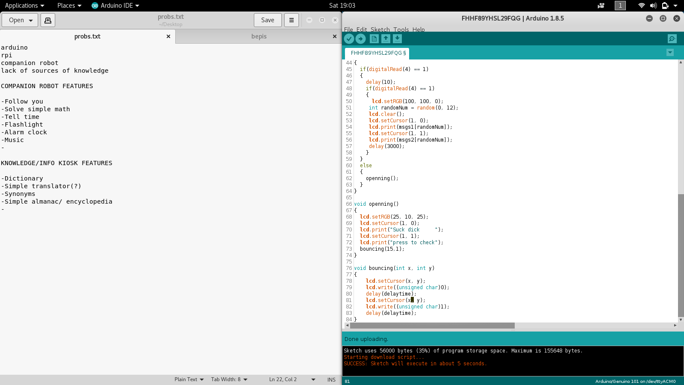Open the Plain Text language dropdown
Screen dimensions: 684x385
189,379
